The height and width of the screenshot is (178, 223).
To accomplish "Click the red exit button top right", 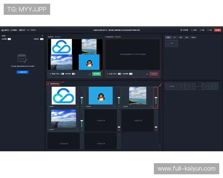I will (x=217, y=30).
